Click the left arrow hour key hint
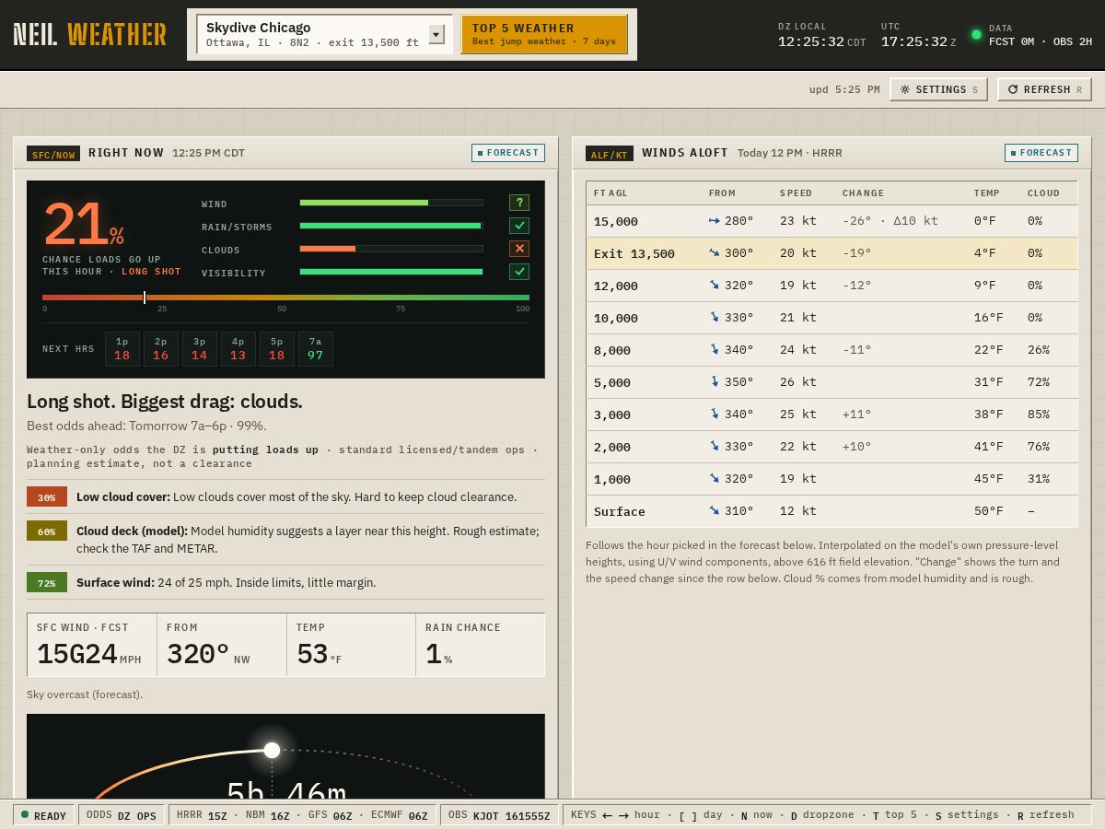The image size is (1105, 829). (x=608, y=815)
